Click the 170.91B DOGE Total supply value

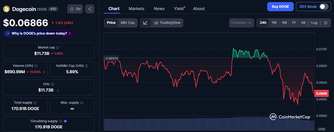pyautogui.click(x=25, y=109)
